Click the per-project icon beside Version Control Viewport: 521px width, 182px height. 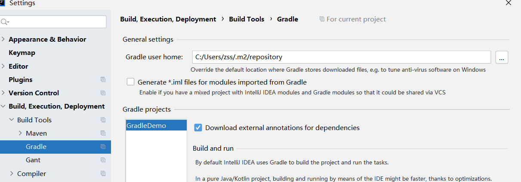pyautogui.click(x=103, y=93)
